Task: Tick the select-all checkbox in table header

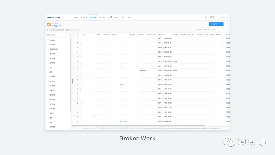Action: pyautogui.click(x=74, y=34)
